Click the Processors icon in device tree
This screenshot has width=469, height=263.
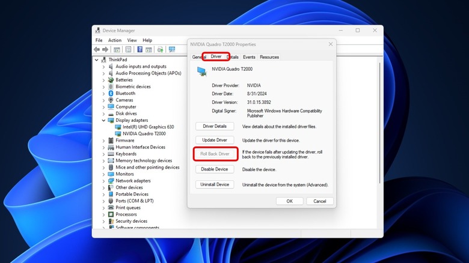tap(111, 214)
